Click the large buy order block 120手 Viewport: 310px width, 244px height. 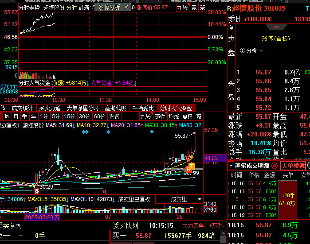[x=288, y=199]
